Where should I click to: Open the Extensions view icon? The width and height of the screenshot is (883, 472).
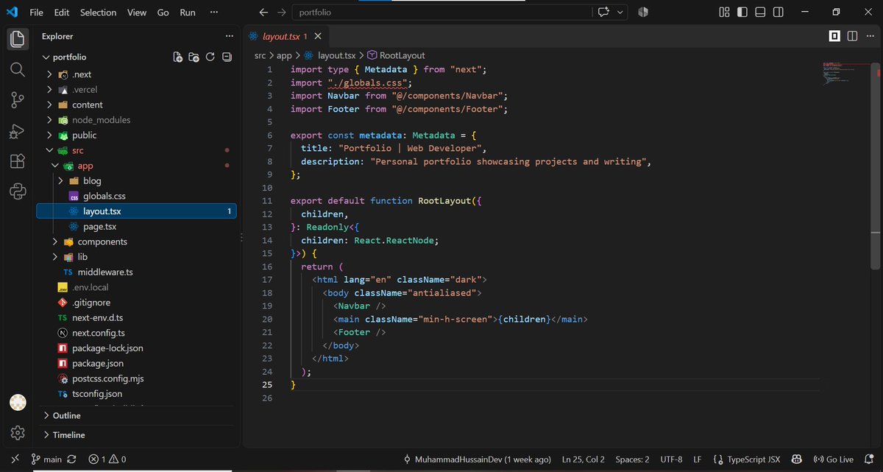(x=18, y=162)
